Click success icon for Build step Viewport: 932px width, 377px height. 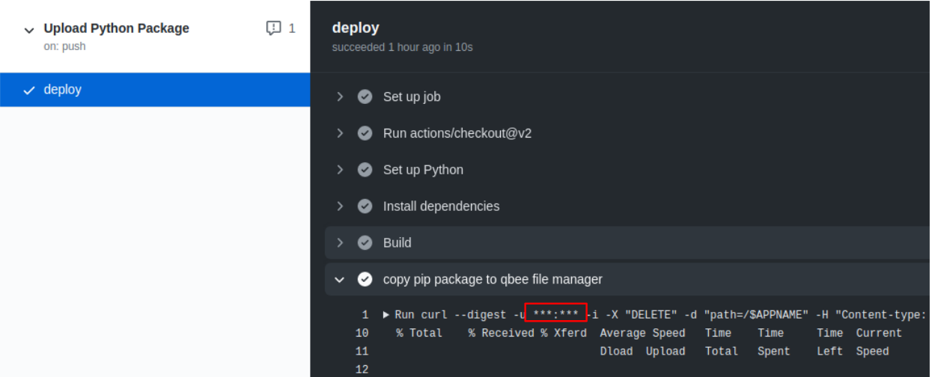pyautogui.click(x=365, y=242)
